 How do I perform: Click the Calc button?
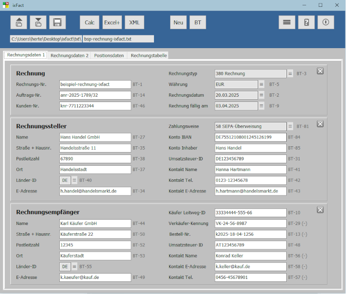click(89, 22)
